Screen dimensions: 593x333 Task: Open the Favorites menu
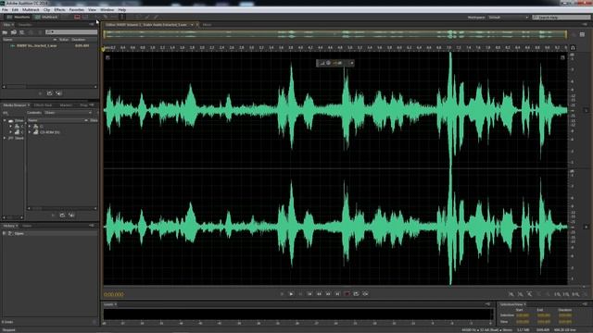click(77, 10)
